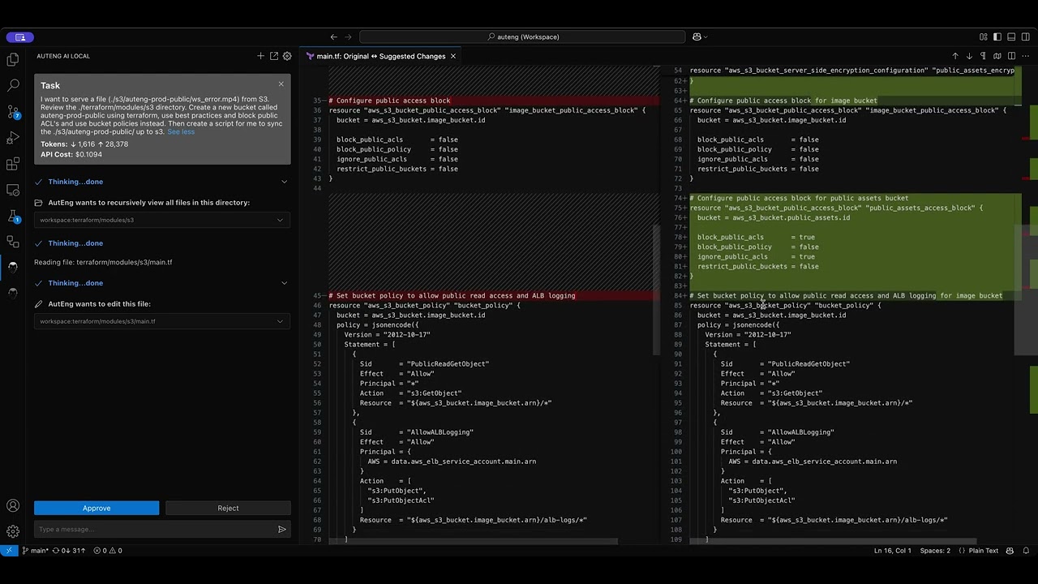Image resolution: width=1038 pixels, height=584 pixels.
Task: Go forward with navigation arrow
Action: [x=349, y=36]
